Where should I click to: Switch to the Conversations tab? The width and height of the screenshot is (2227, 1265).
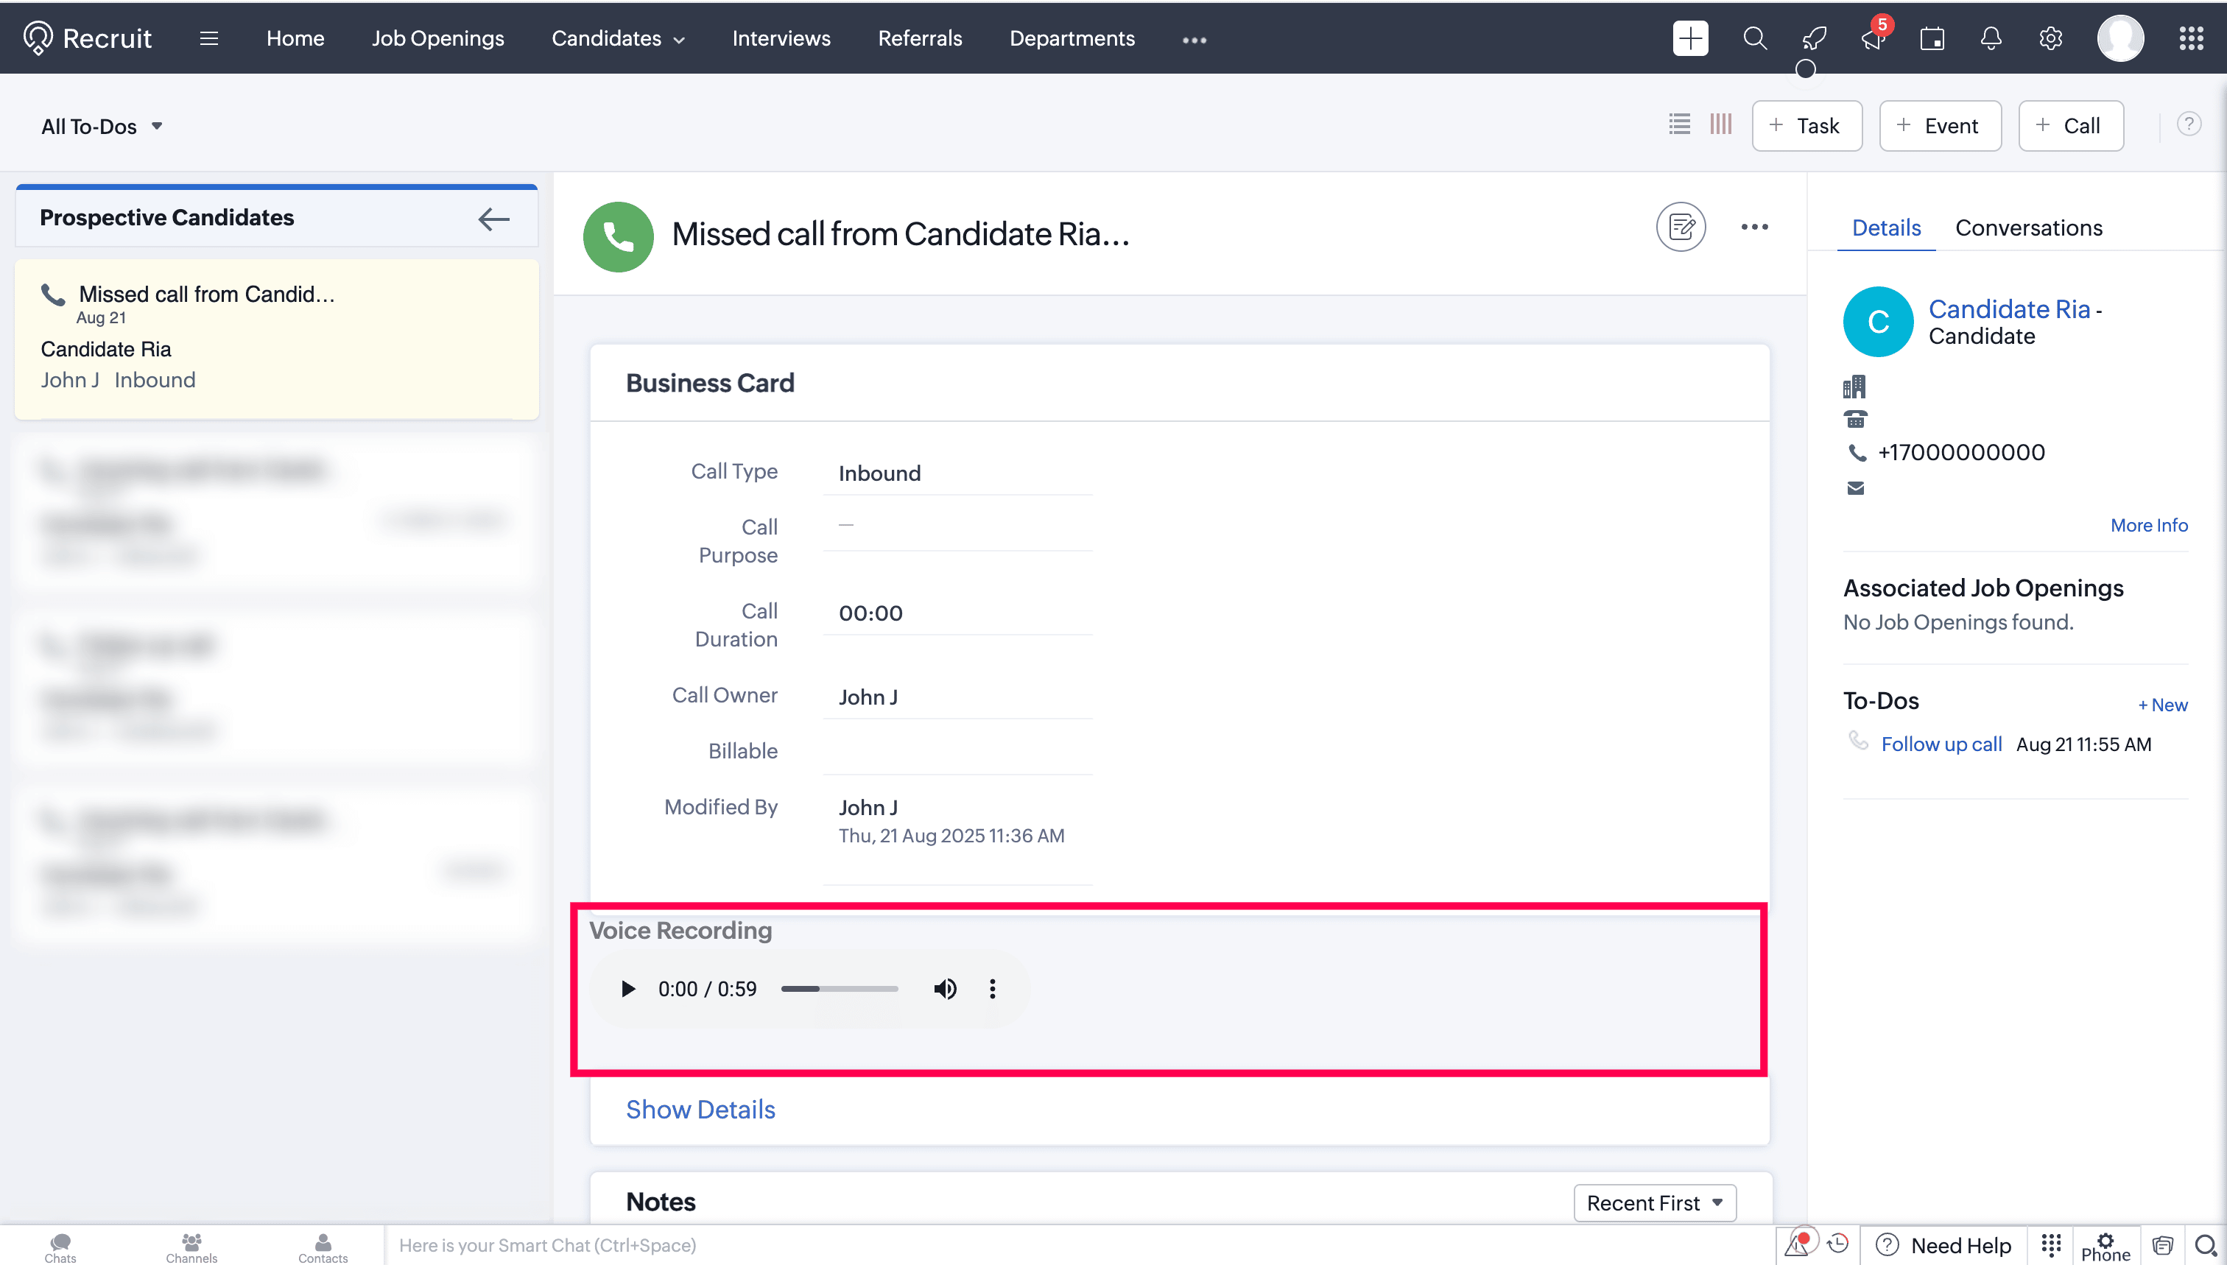coord(2028,228)
